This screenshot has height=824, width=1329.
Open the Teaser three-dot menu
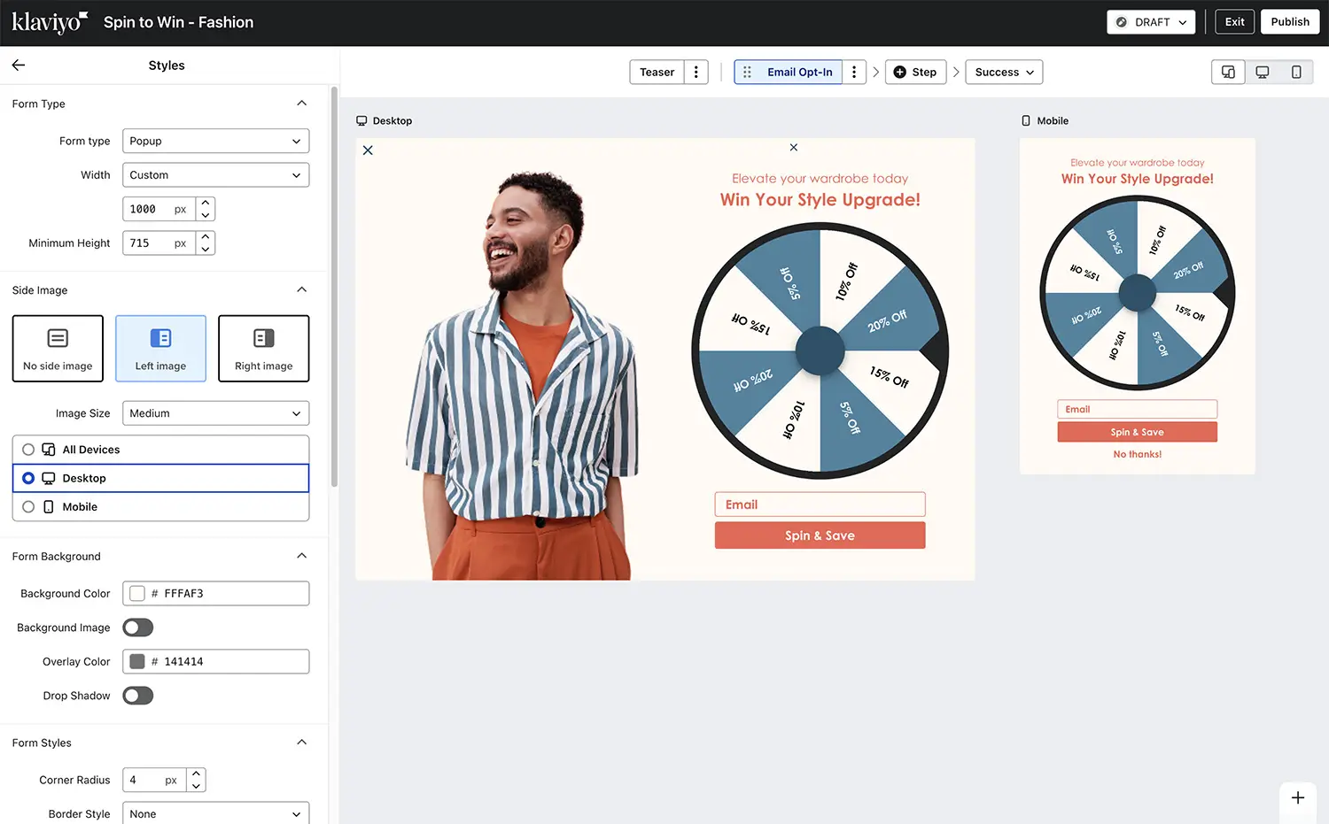point(696,72)
